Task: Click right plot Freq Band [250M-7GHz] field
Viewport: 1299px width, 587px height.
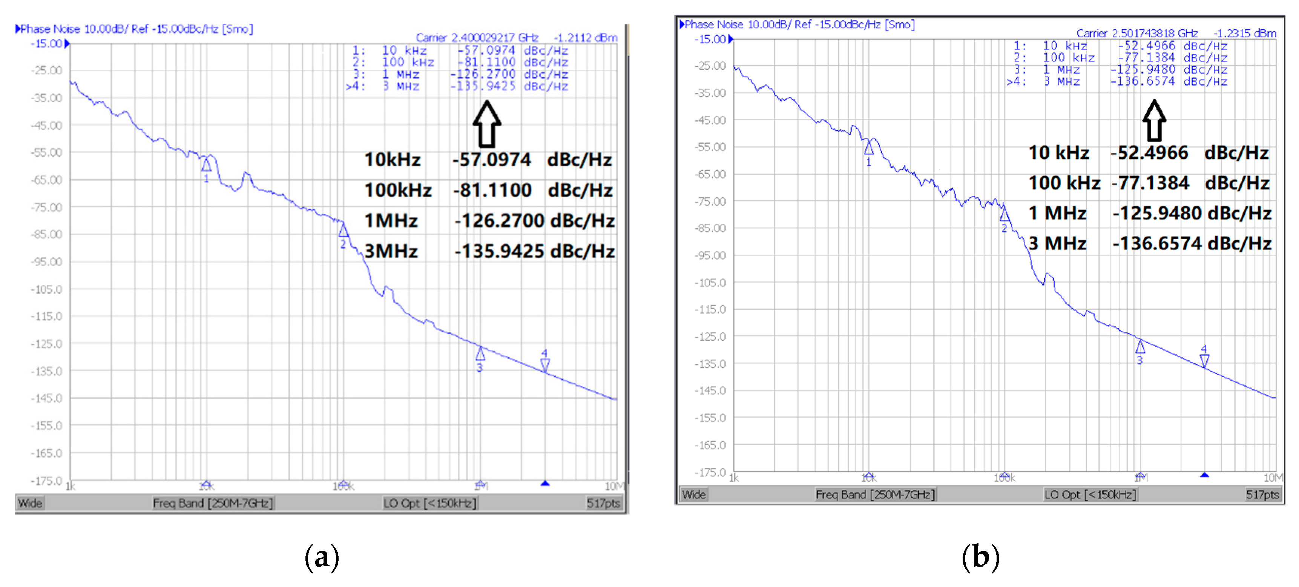Action: [x=875, y=494]
